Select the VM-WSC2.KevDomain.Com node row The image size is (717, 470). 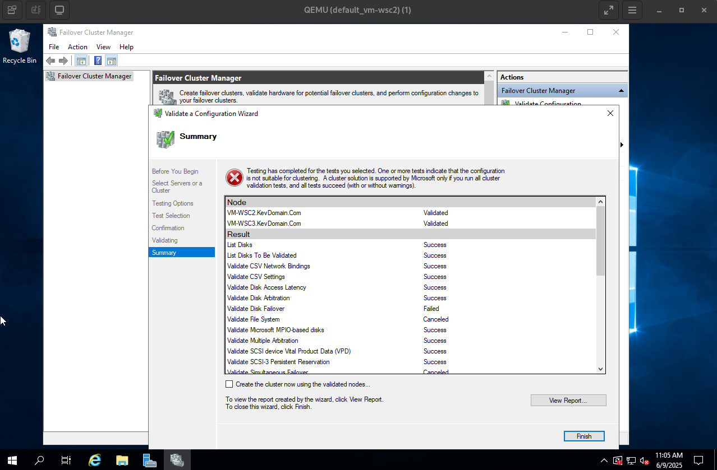coord(410,213)
